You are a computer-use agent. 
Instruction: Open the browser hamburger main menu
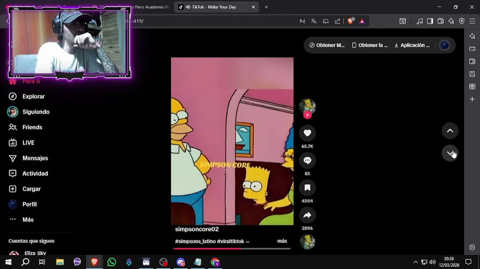click(x=472, y=21)
